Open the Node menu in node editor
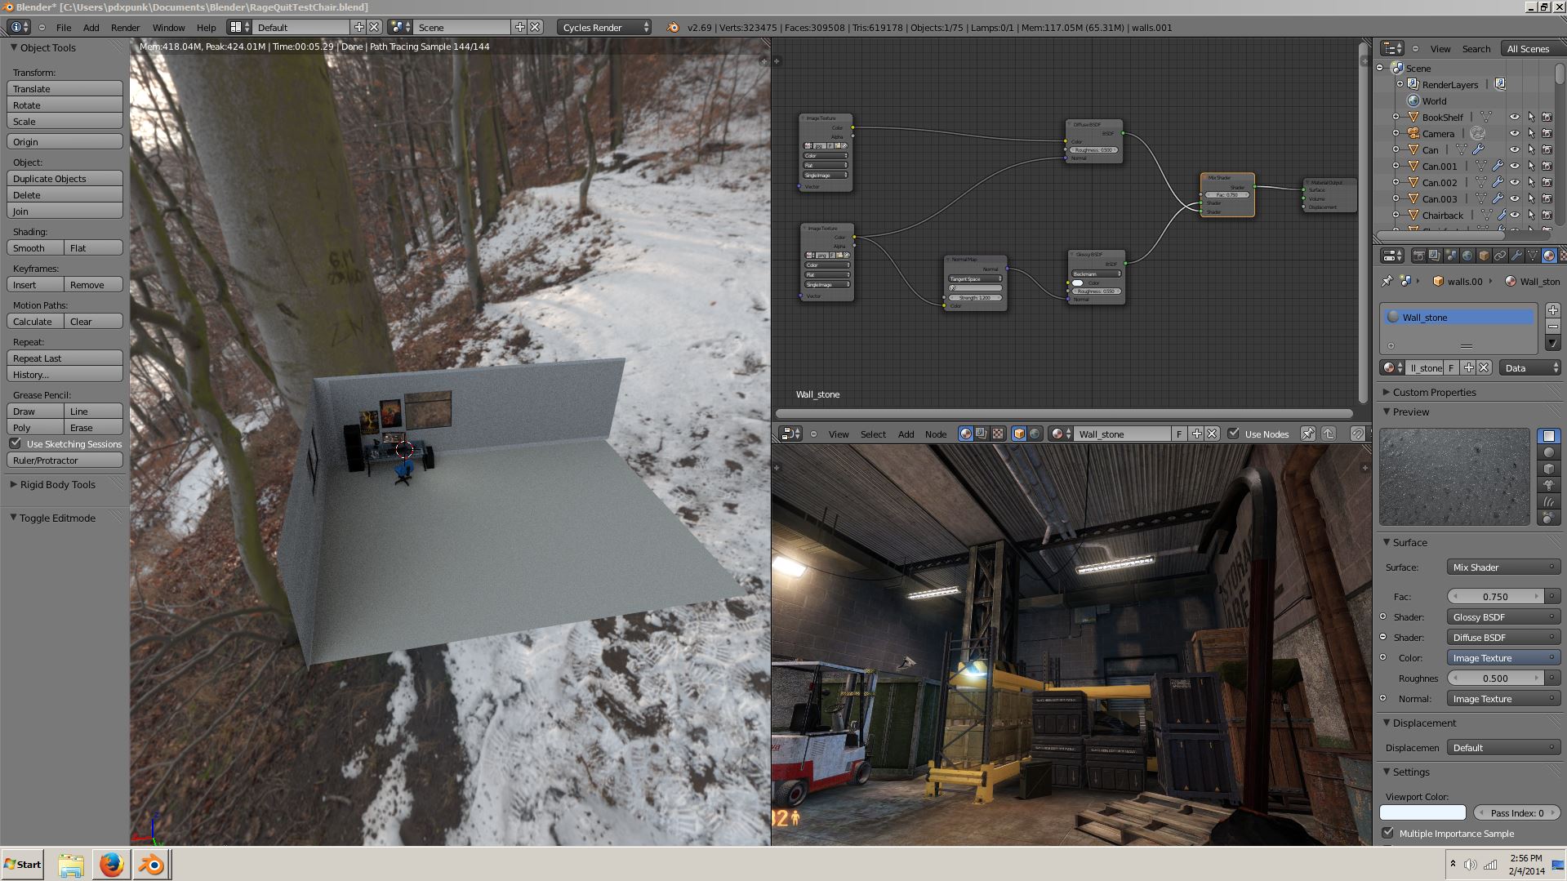 [x=935, y=434]
